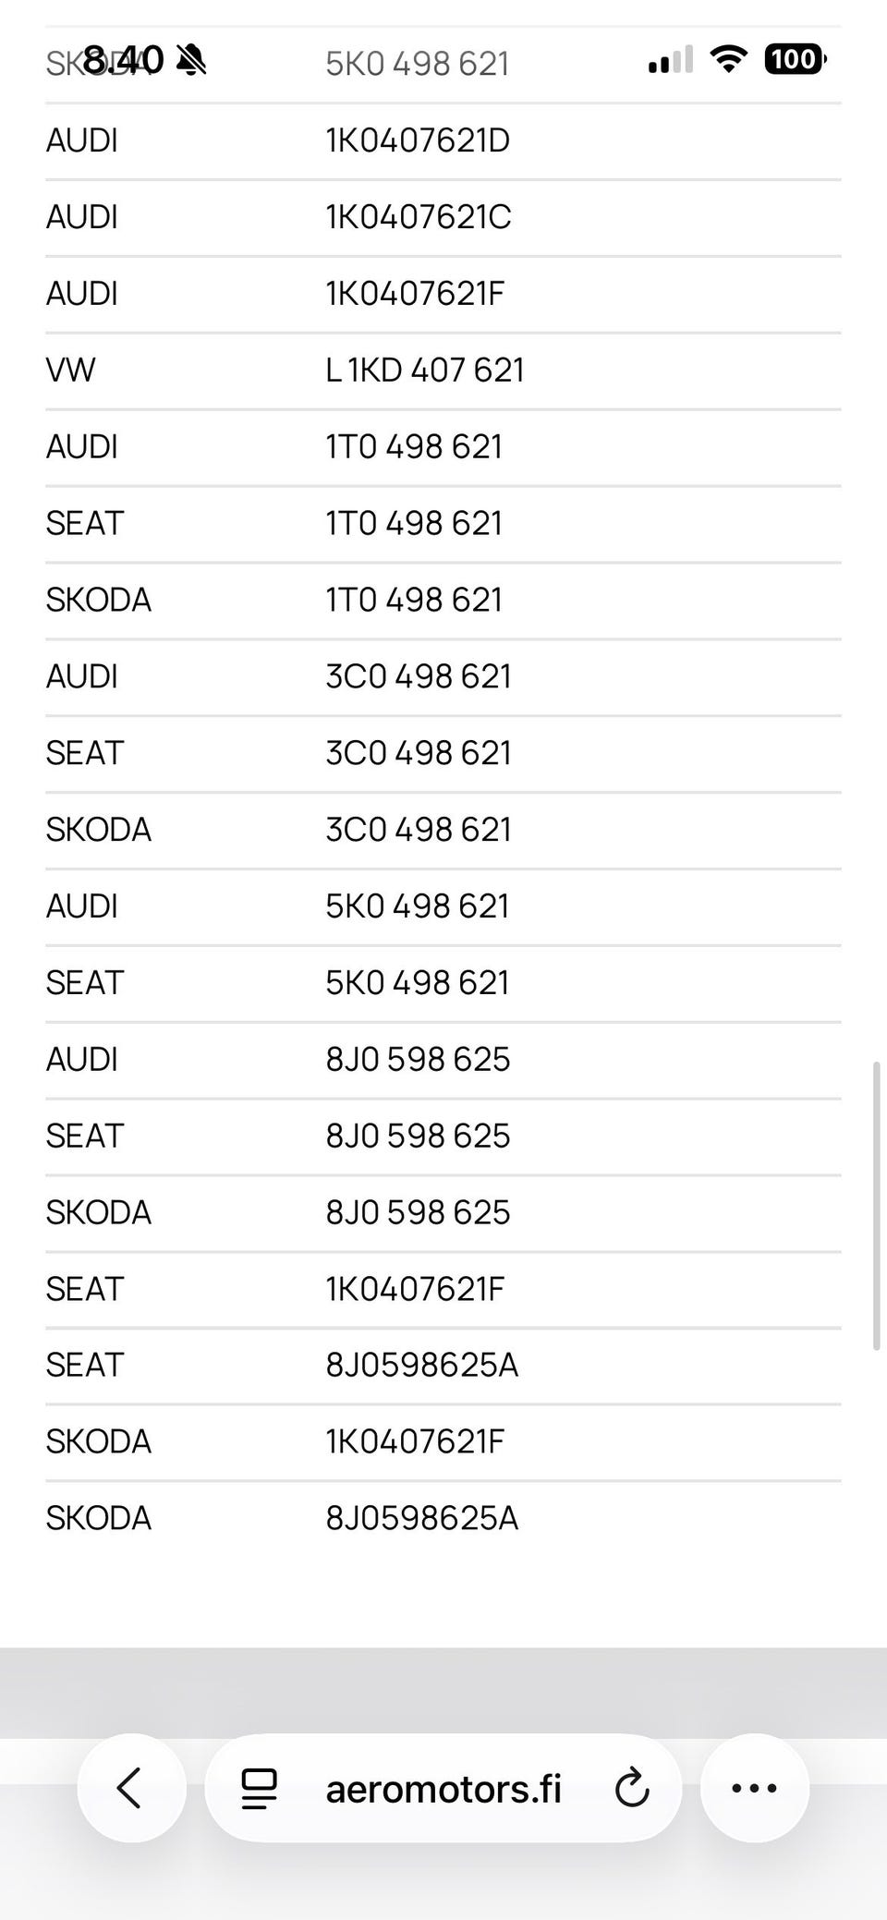The height and width of the screenshot is (1920, 887).
Task: Tap the aeromotors.fi address field
Action: [x=443, y=1789]
